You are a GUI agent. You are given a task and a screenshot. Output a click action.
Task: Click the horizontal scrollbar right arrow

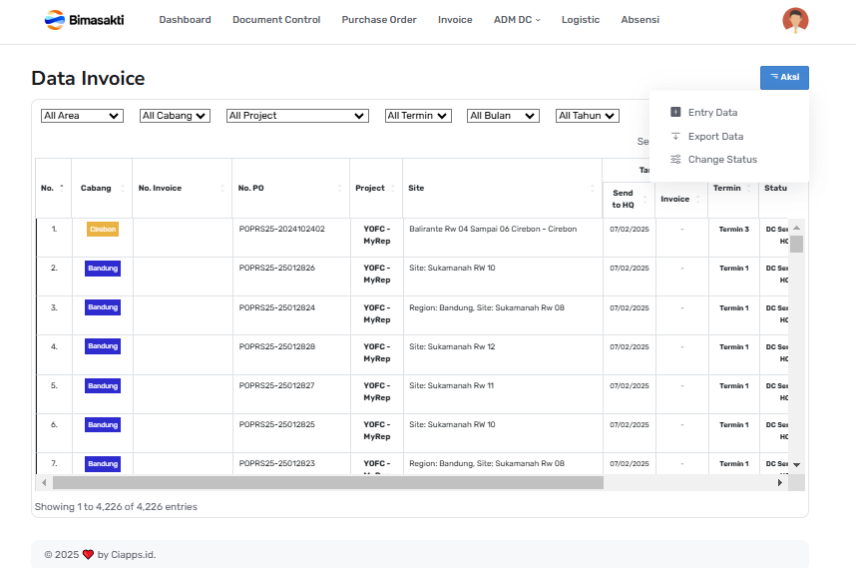[780, 483]
